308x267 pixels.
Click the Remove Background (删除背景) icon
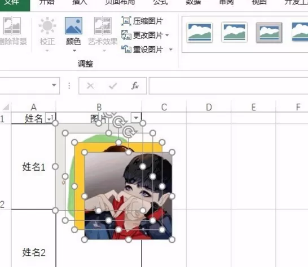tap(12, 26)
